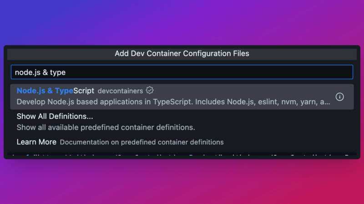The image size is (364, 204).
Task: Place cursor at end of search input text
Action: [66, 72]
